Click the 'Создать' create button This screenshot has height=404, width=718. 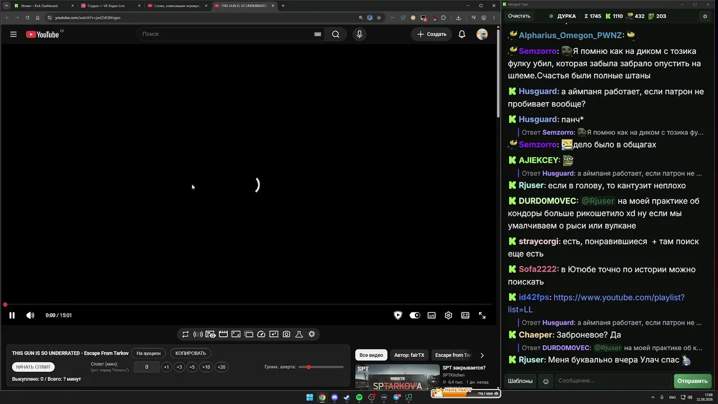coord(432,34)
